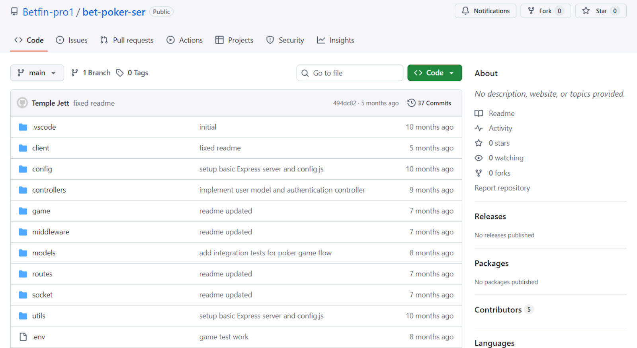Image resolution: width=637 pixels, height=348 pixels.
Task: Click the folder icon next to models
Action: click(23, 253)
